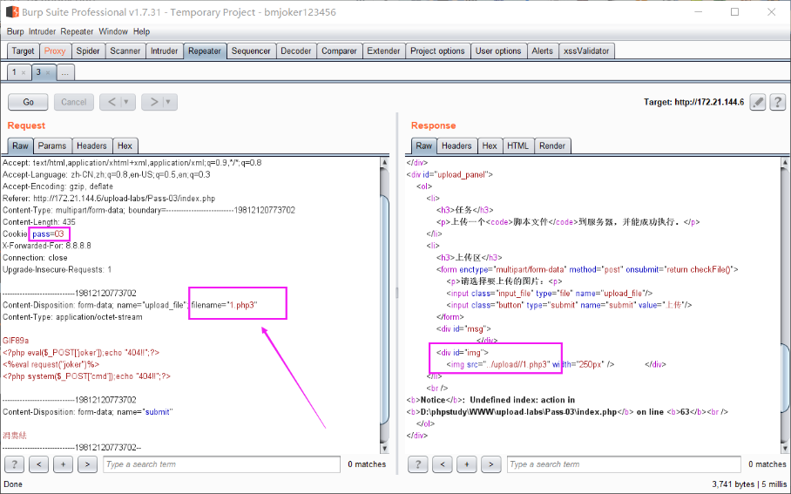Find previous match in response
This screenshot has width=791, height=494.
click(443, 464)
